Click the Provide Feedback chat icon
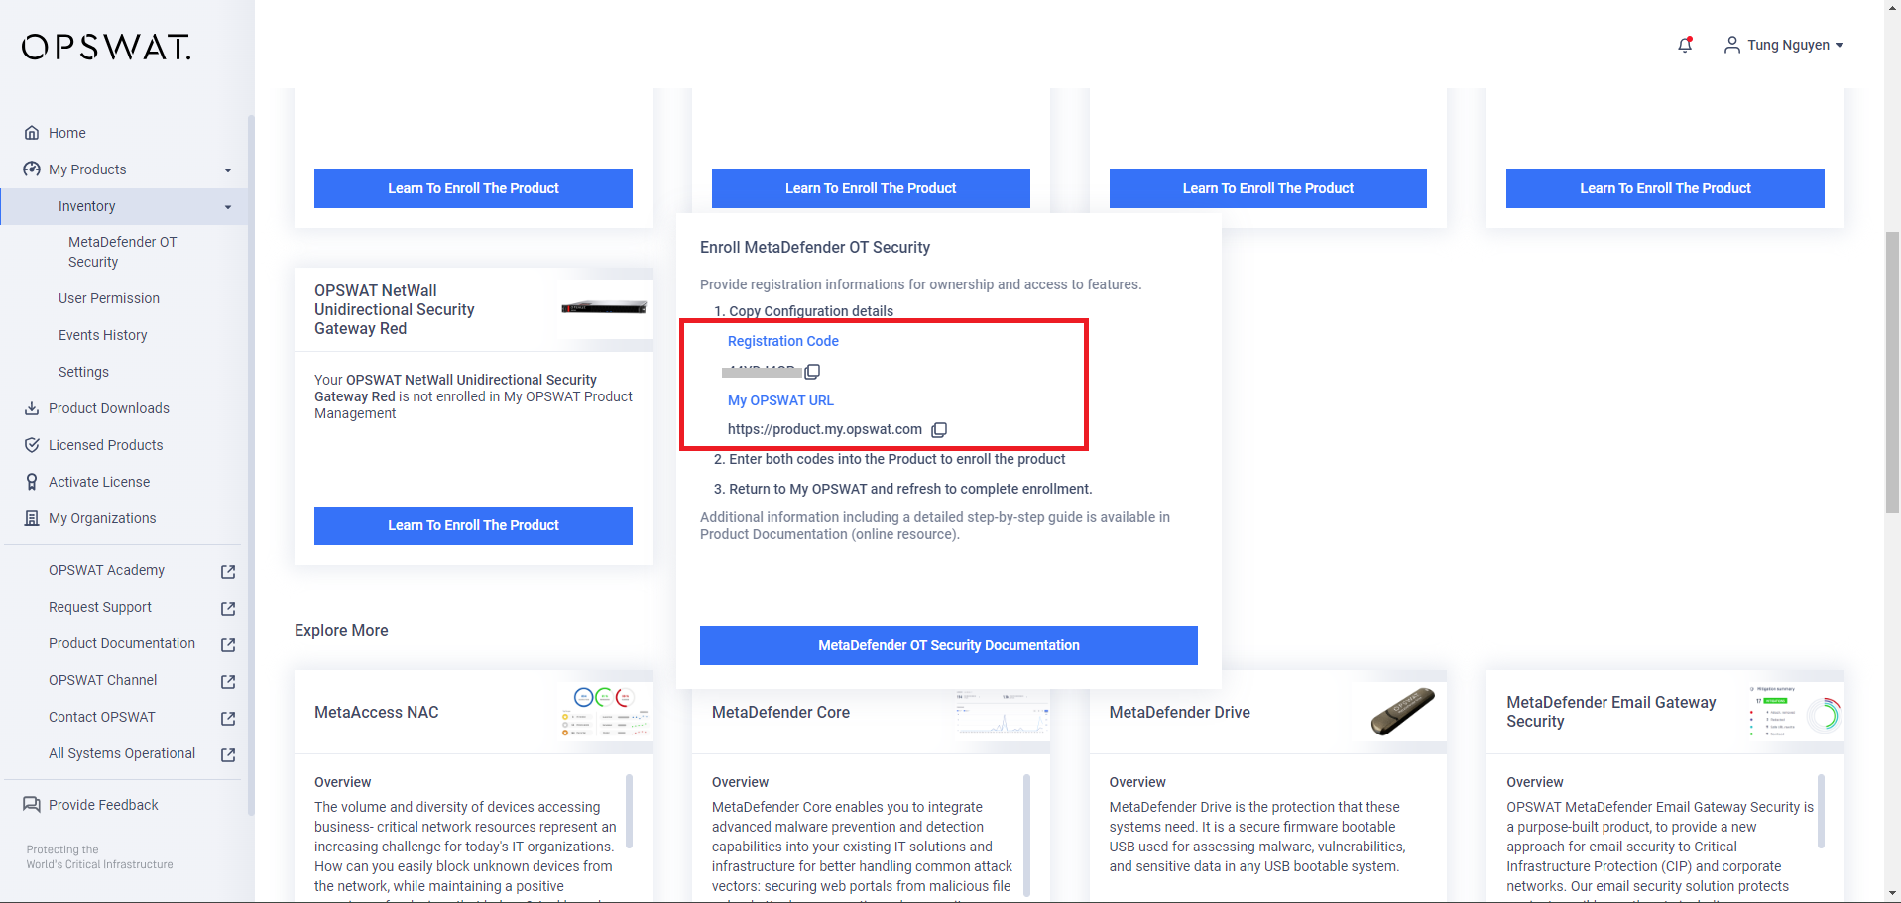This screenshot has height=903, width=1901. click(32, 805)
